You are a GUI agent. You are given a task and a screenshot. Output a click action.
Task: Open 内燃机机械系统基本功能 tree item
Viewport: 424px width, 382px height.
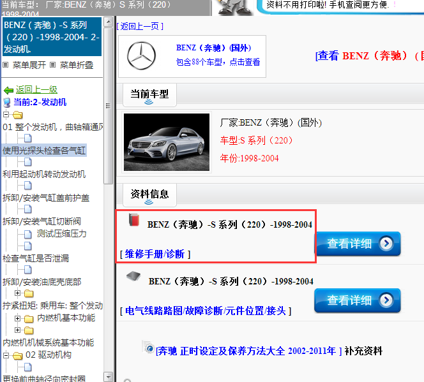49,342
